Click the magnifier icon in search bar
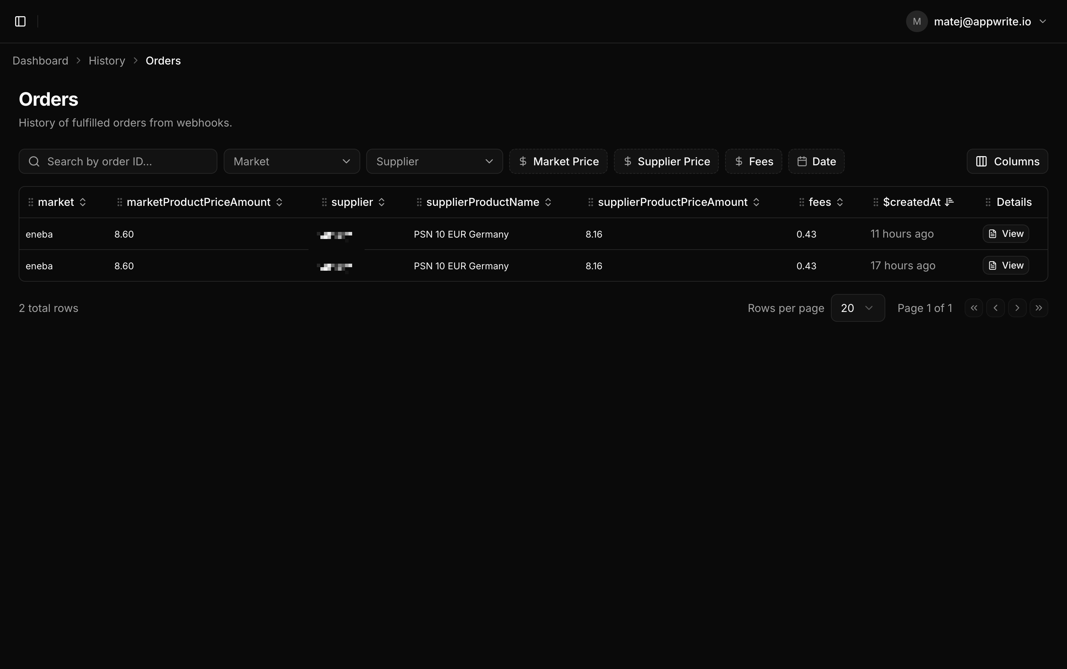1067x669 pixels. coord(34,161)
